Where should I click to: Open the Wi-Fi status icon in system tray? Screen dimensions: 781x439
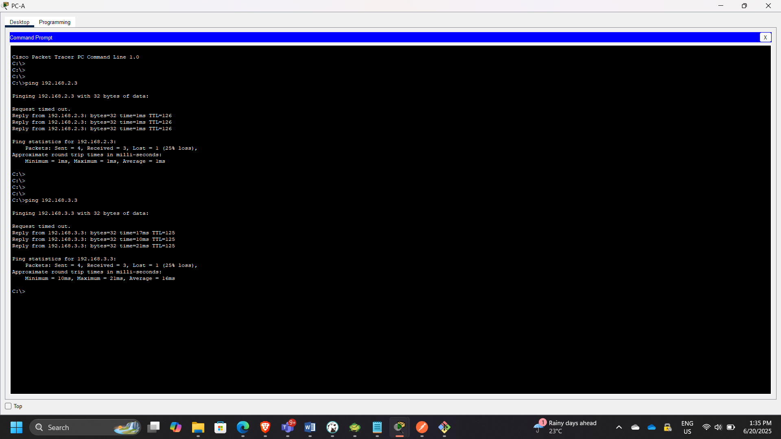click(x=706, y=427)
